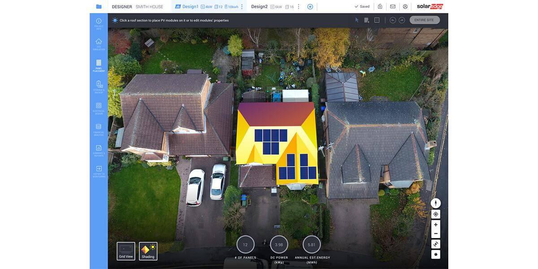The height and width of the screenshot is (269, 538).
Task: Open Design2 options three-dot menu
Action: [x=299, y=7]
